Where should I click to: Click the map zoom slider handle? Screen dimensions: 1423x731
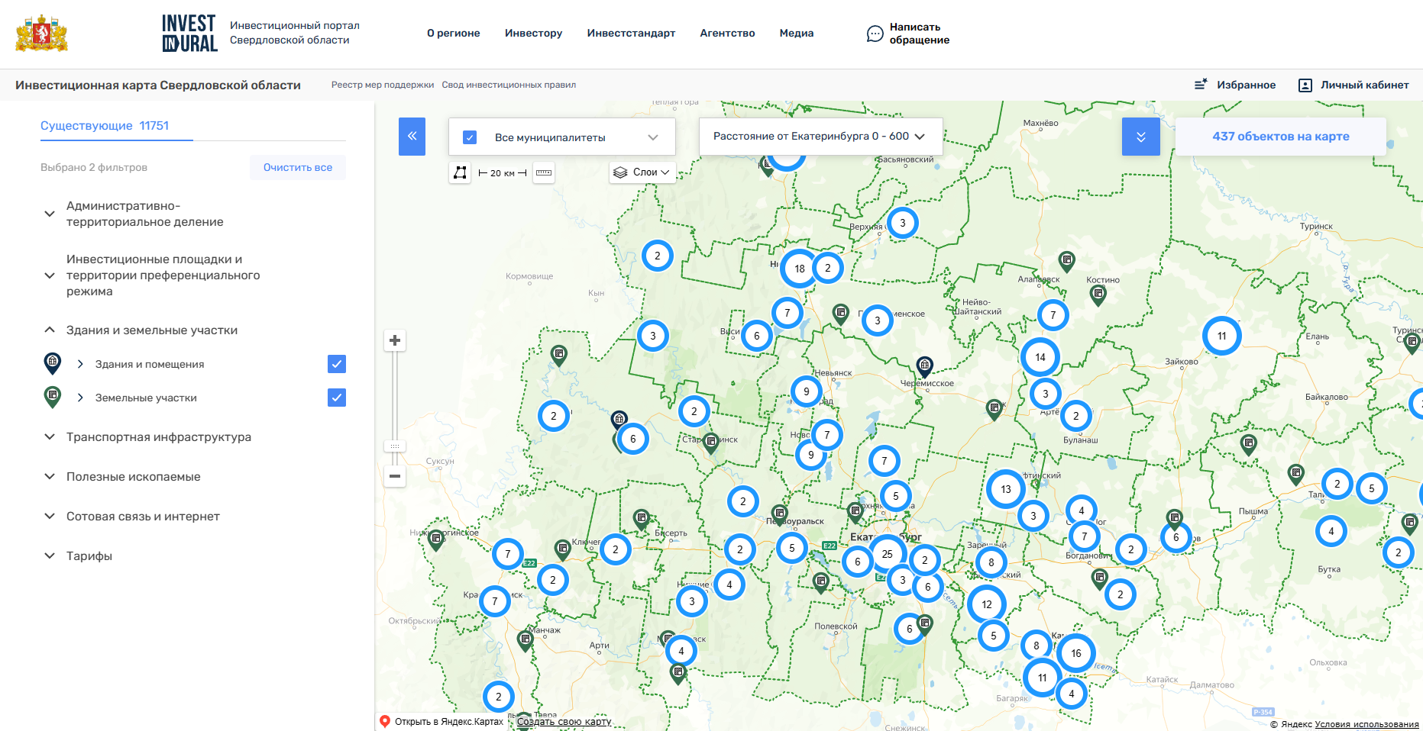(395, 446)
